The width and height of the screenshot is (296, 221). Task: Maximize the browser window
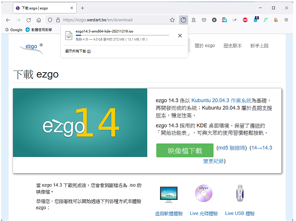273,8
